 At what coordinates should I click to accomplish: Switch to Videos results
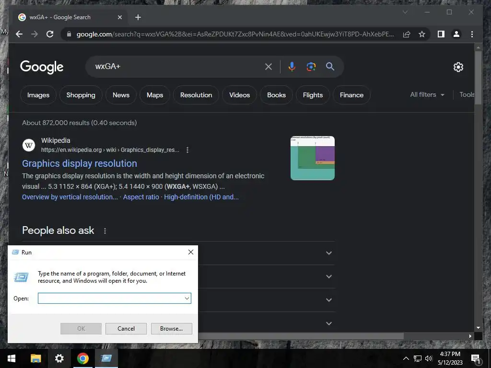pos(240,95)
